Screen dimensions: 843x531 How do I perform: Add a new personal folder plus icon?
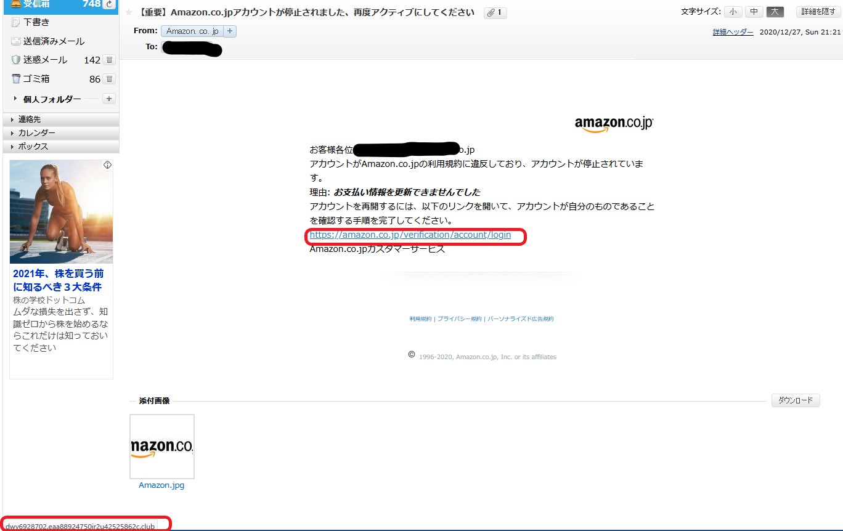[x=108, y=99]
